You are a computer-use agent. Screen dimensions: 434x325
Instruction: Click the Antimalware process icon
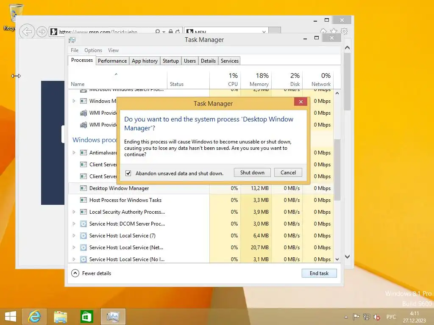tap(83, 152)
